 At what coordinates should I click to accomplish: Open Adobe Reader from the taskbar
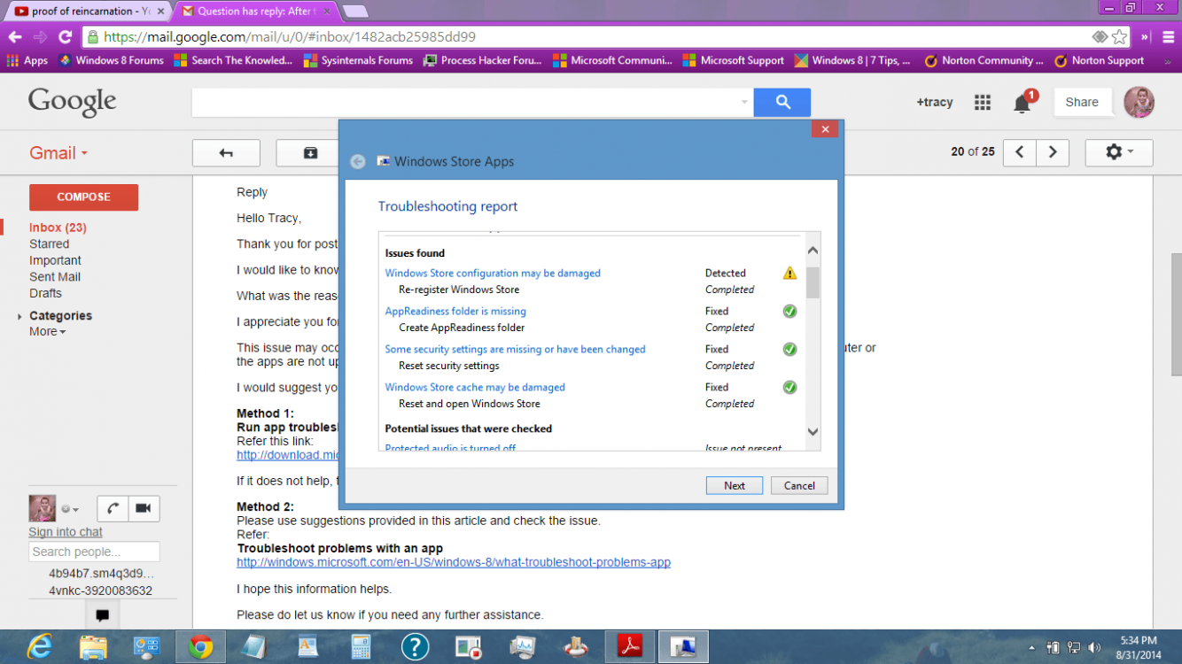630,647
